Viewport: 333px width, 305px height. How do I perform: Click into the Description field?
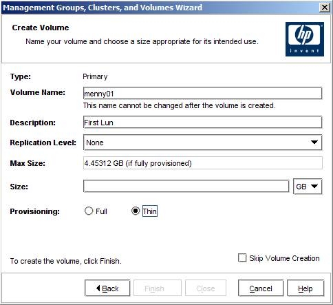[x=202, y=122]
